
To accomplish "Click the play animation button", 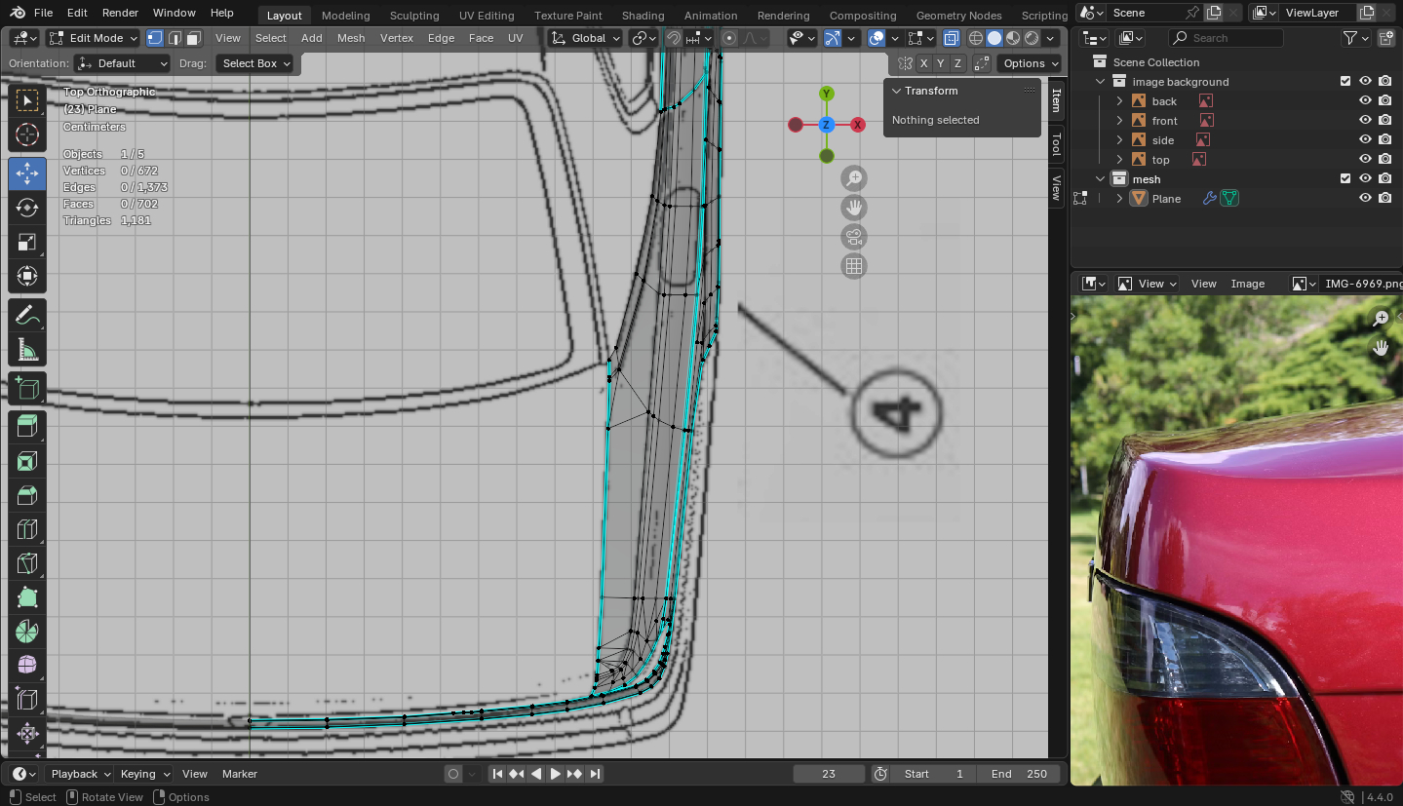I will tap(556, 774).
